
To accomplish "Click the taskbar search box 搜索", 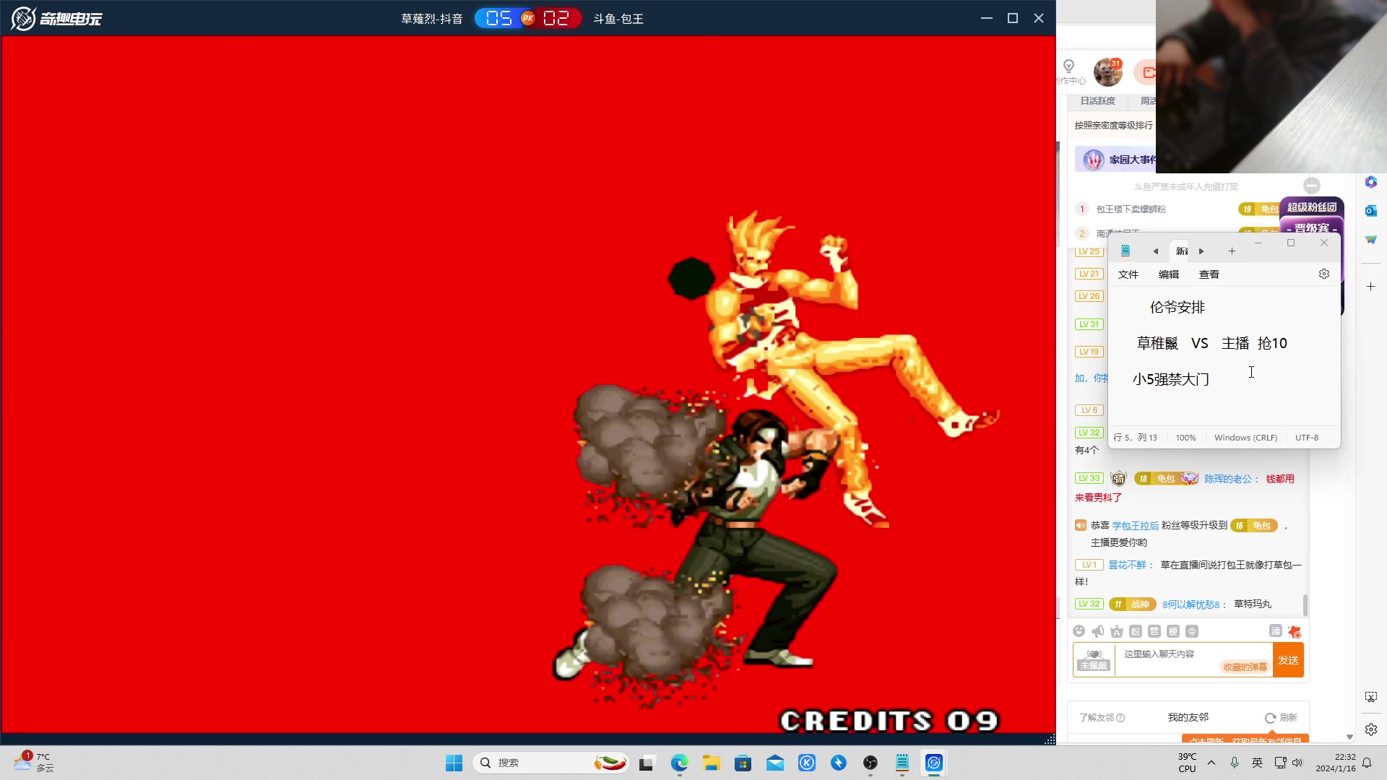I will pos(551,763).
